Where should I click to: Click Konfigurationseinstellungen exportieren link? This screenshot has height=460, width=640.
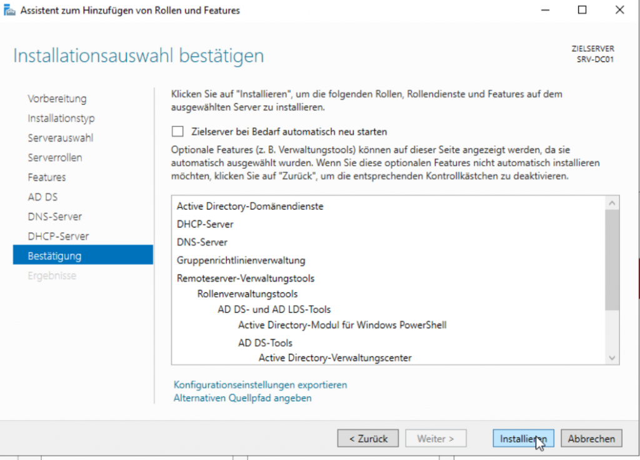(260, 385)
